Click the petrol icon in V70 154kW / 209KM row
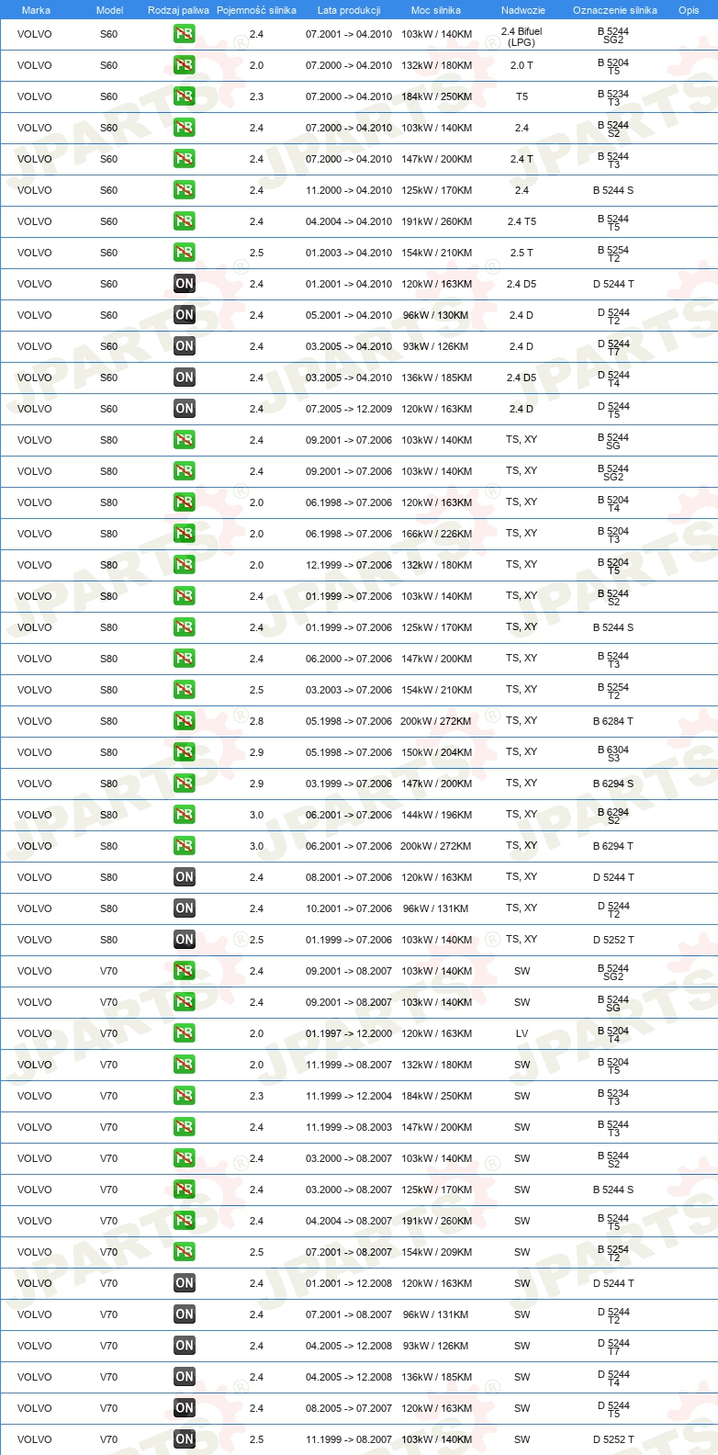 pos(185,1252)
